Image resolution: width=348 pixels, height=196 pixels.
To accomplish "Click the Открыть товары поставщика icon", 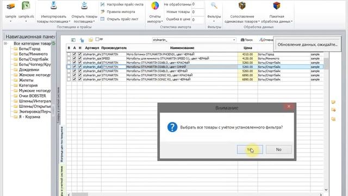I will [84, 6].
